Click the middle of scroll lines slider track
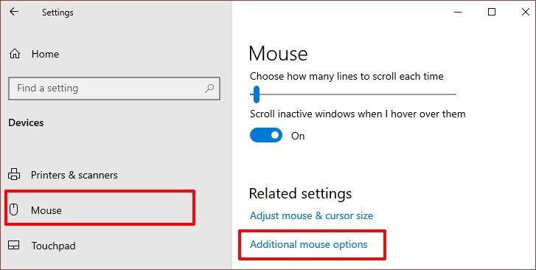536x270 pixels. (353, 94)
